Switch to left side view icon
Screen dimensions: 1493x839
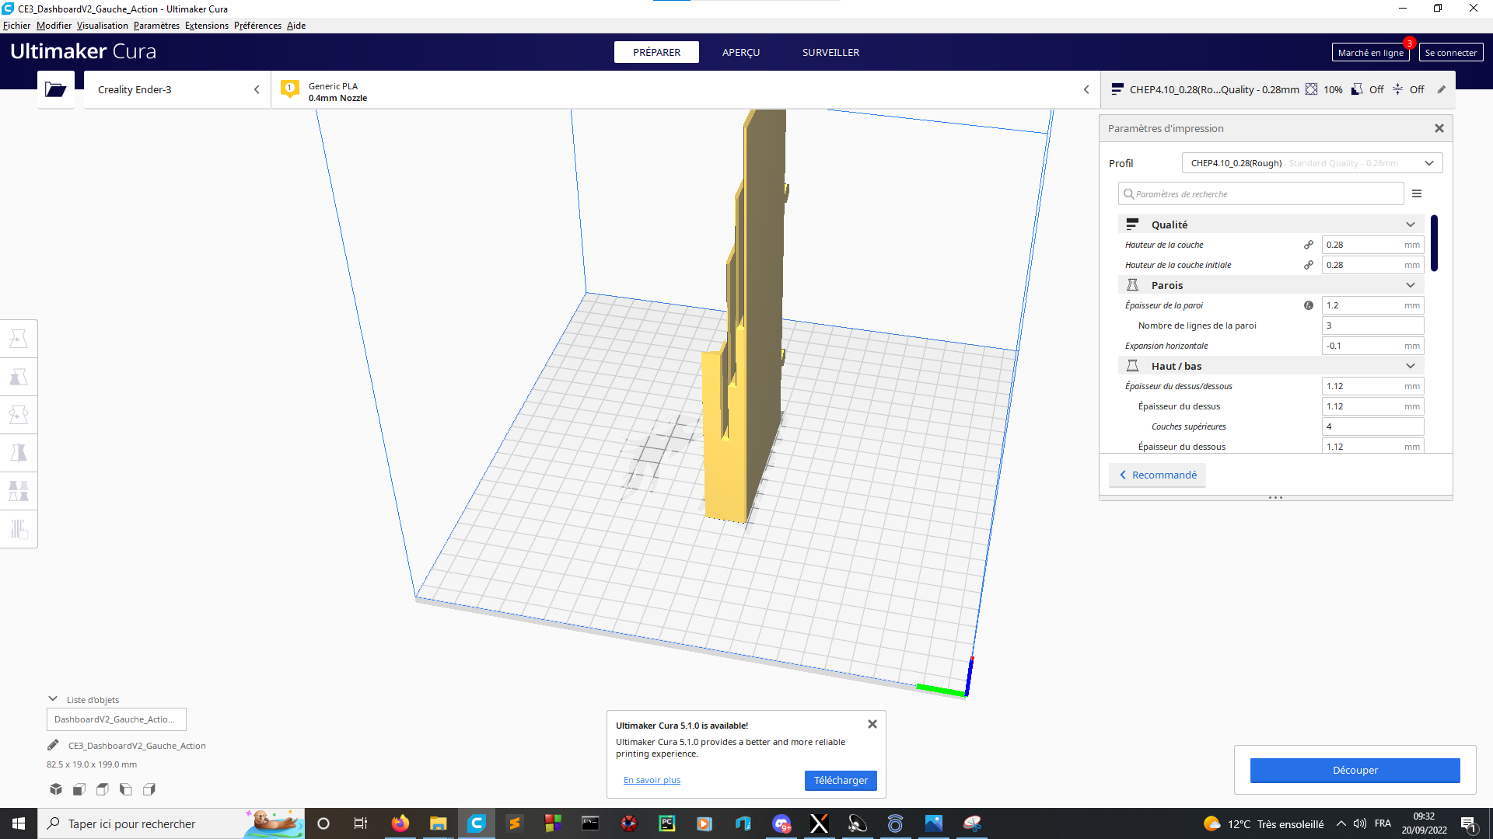pyautogui.click(x=125, y=789)
